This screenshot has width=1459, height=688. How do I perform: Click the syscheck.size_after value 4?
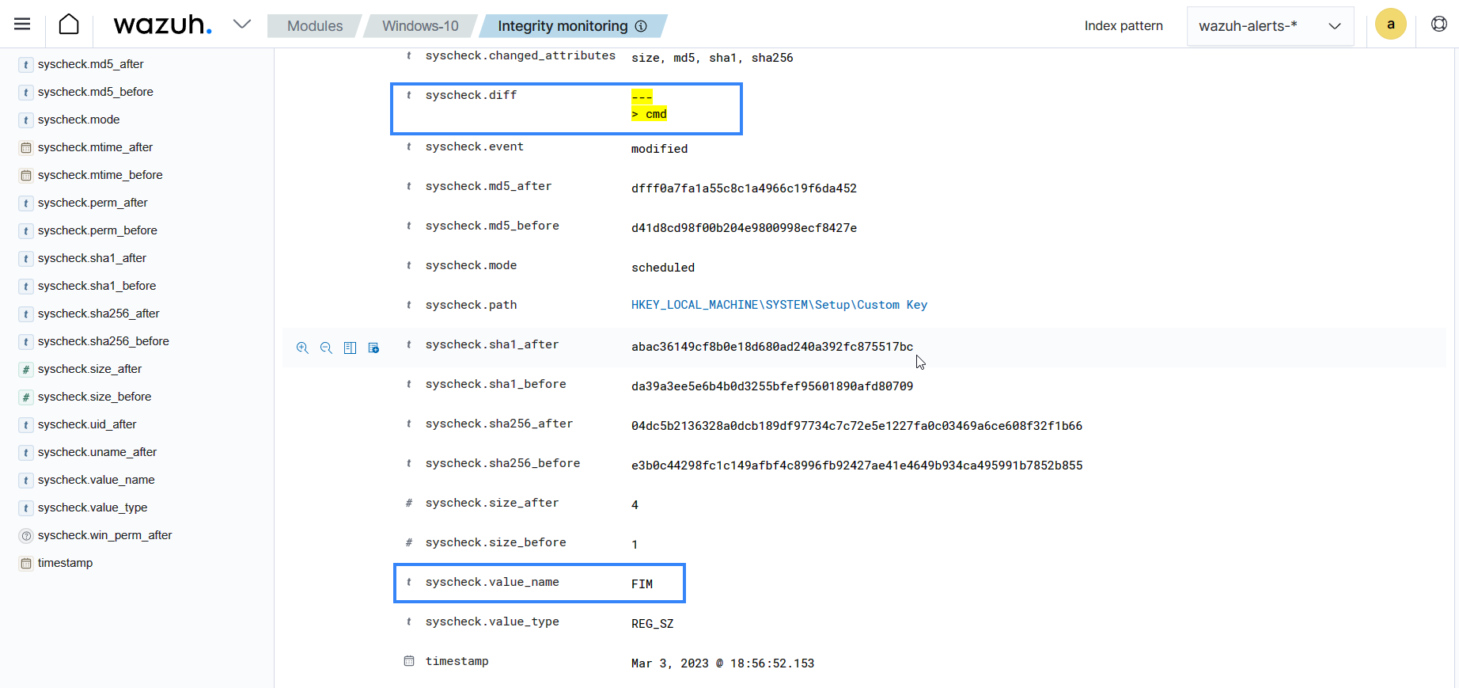tap(635, 505)
